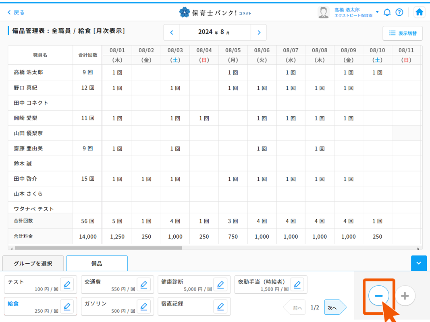The image size is (430, 322).
Task: Edit 給食 using its pencil icon
Action: (67, 306)
